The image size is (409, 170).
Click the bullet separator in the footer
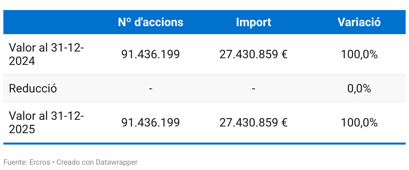click(x=53, y=163)
